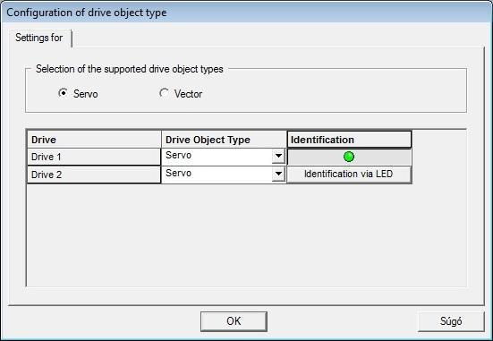Click the Identification column header

(349, 140)
